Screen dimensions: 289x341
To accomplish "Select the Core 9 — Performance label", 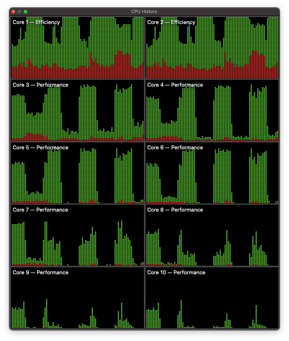I will click(40, 272).
